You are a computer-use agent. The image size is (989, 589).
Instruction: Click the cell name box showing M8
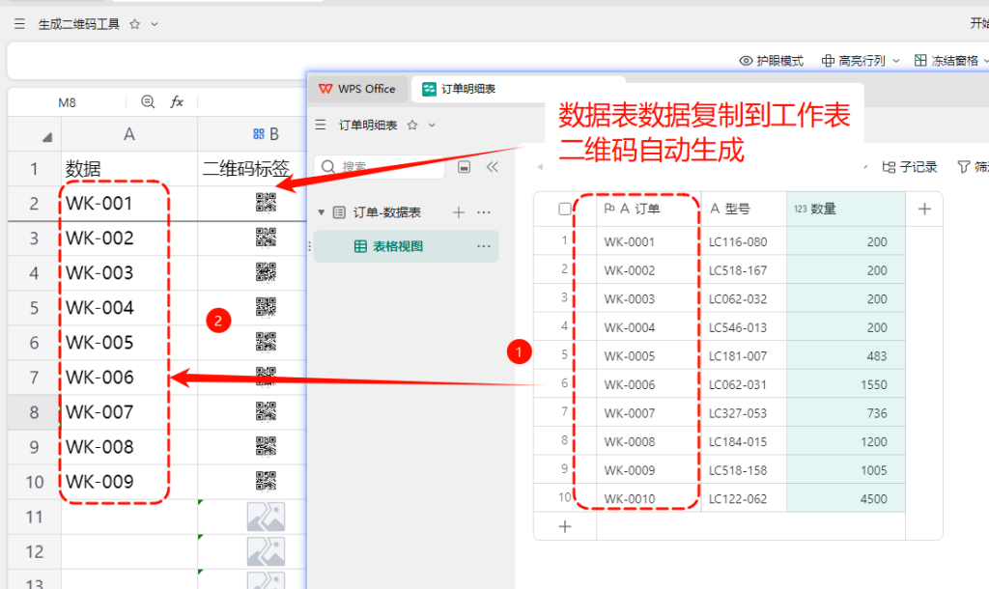click(68, 102)
